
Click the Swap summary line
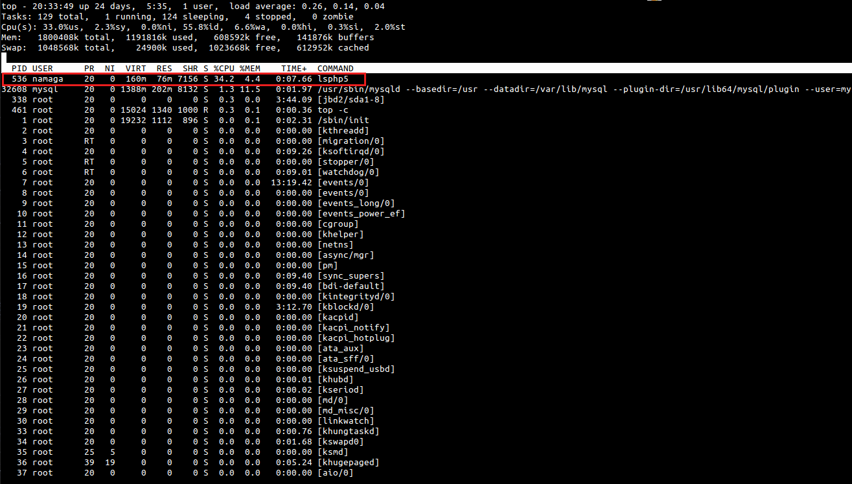[x=186, y=47]
